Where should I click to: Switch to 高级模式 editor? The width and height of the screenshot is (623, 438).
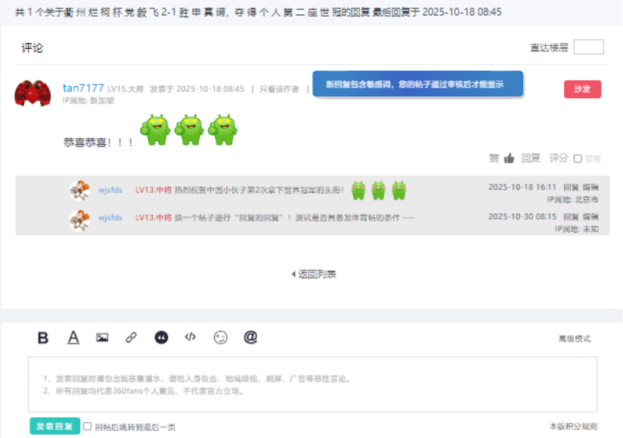click(x=575, y=339)
